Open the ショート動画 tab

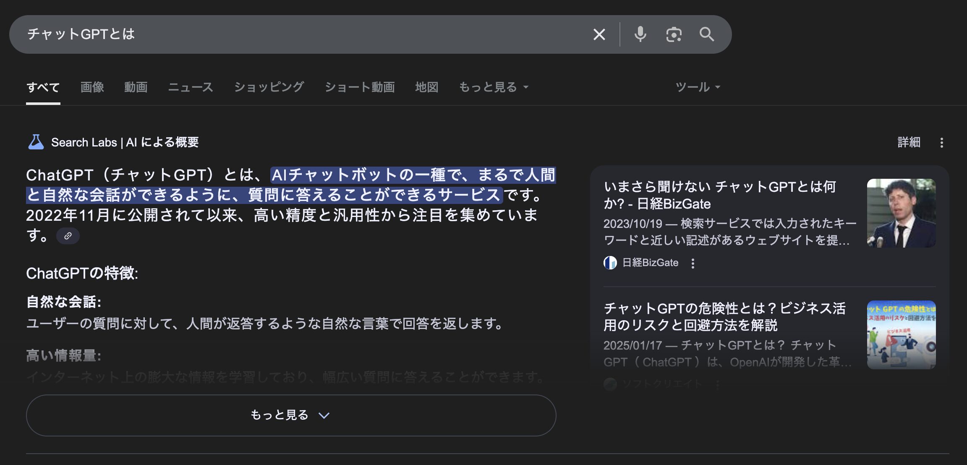click(x=360, y=87)
